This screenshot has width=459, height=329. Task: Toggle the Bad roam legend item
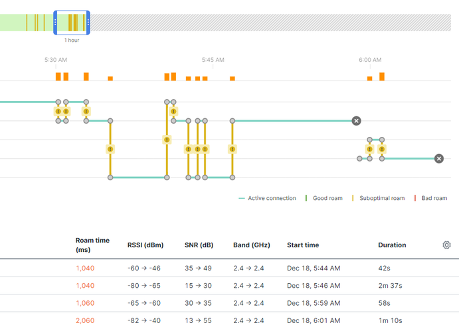[x=430, y=198]
